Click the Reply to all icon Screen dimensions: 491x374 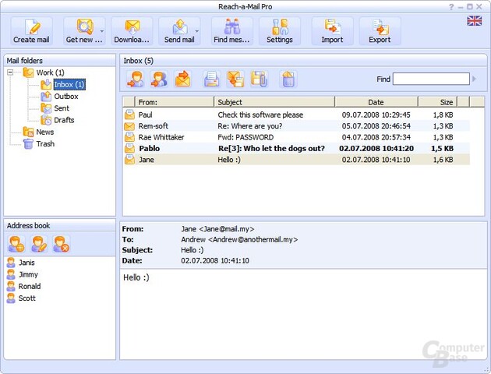(x=159, y=79)
